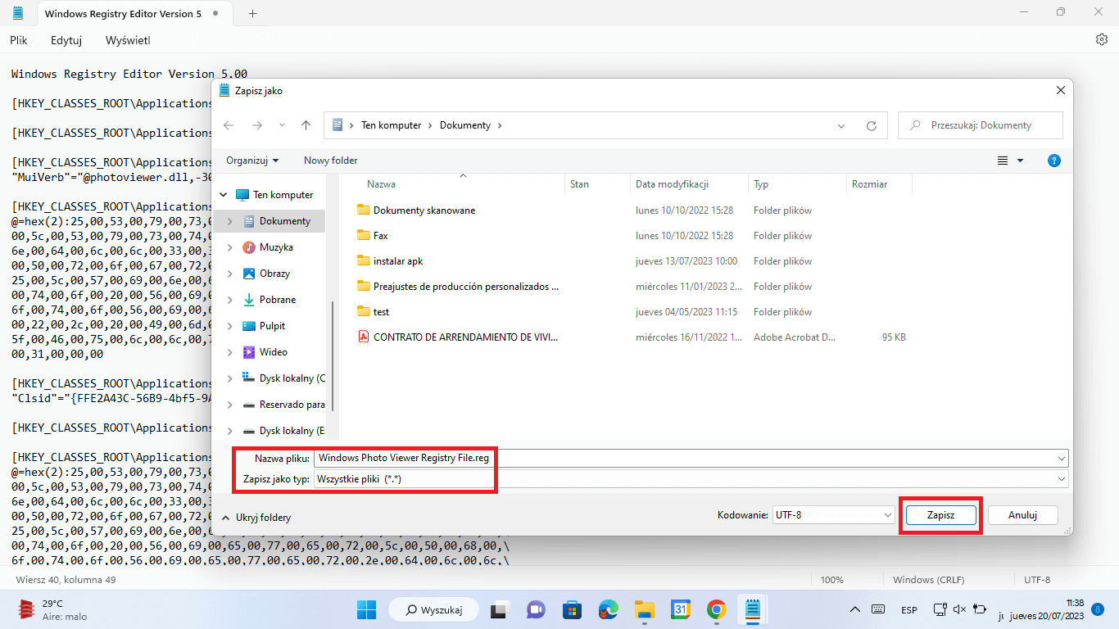Click the Refresh icon beside address bar
The width and height of the screenshot is (1119, 629).
[872, 126]
